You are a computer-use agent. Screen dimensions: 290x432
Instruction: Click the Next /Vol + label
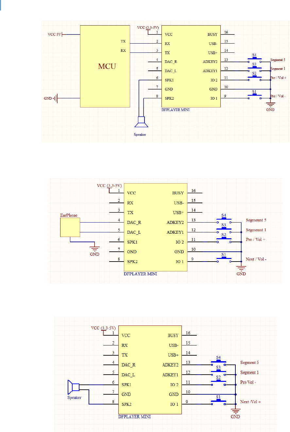(x=251, y=402)
